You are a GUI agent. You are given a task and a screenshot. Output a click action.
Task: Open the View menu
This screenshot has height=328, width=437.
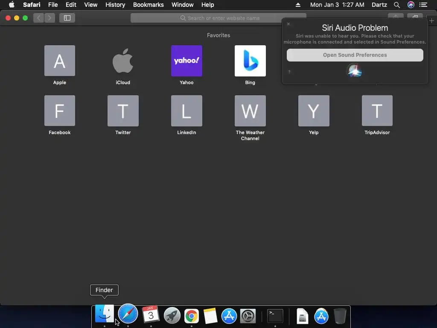coord(91,5)
